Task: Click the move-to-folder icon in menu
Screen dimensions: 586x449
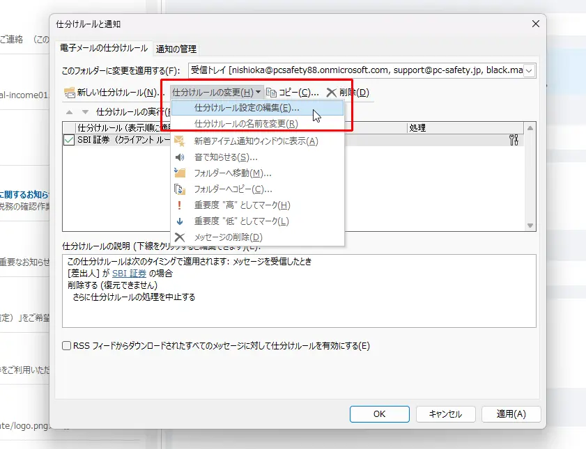Action: coord(180,173)
